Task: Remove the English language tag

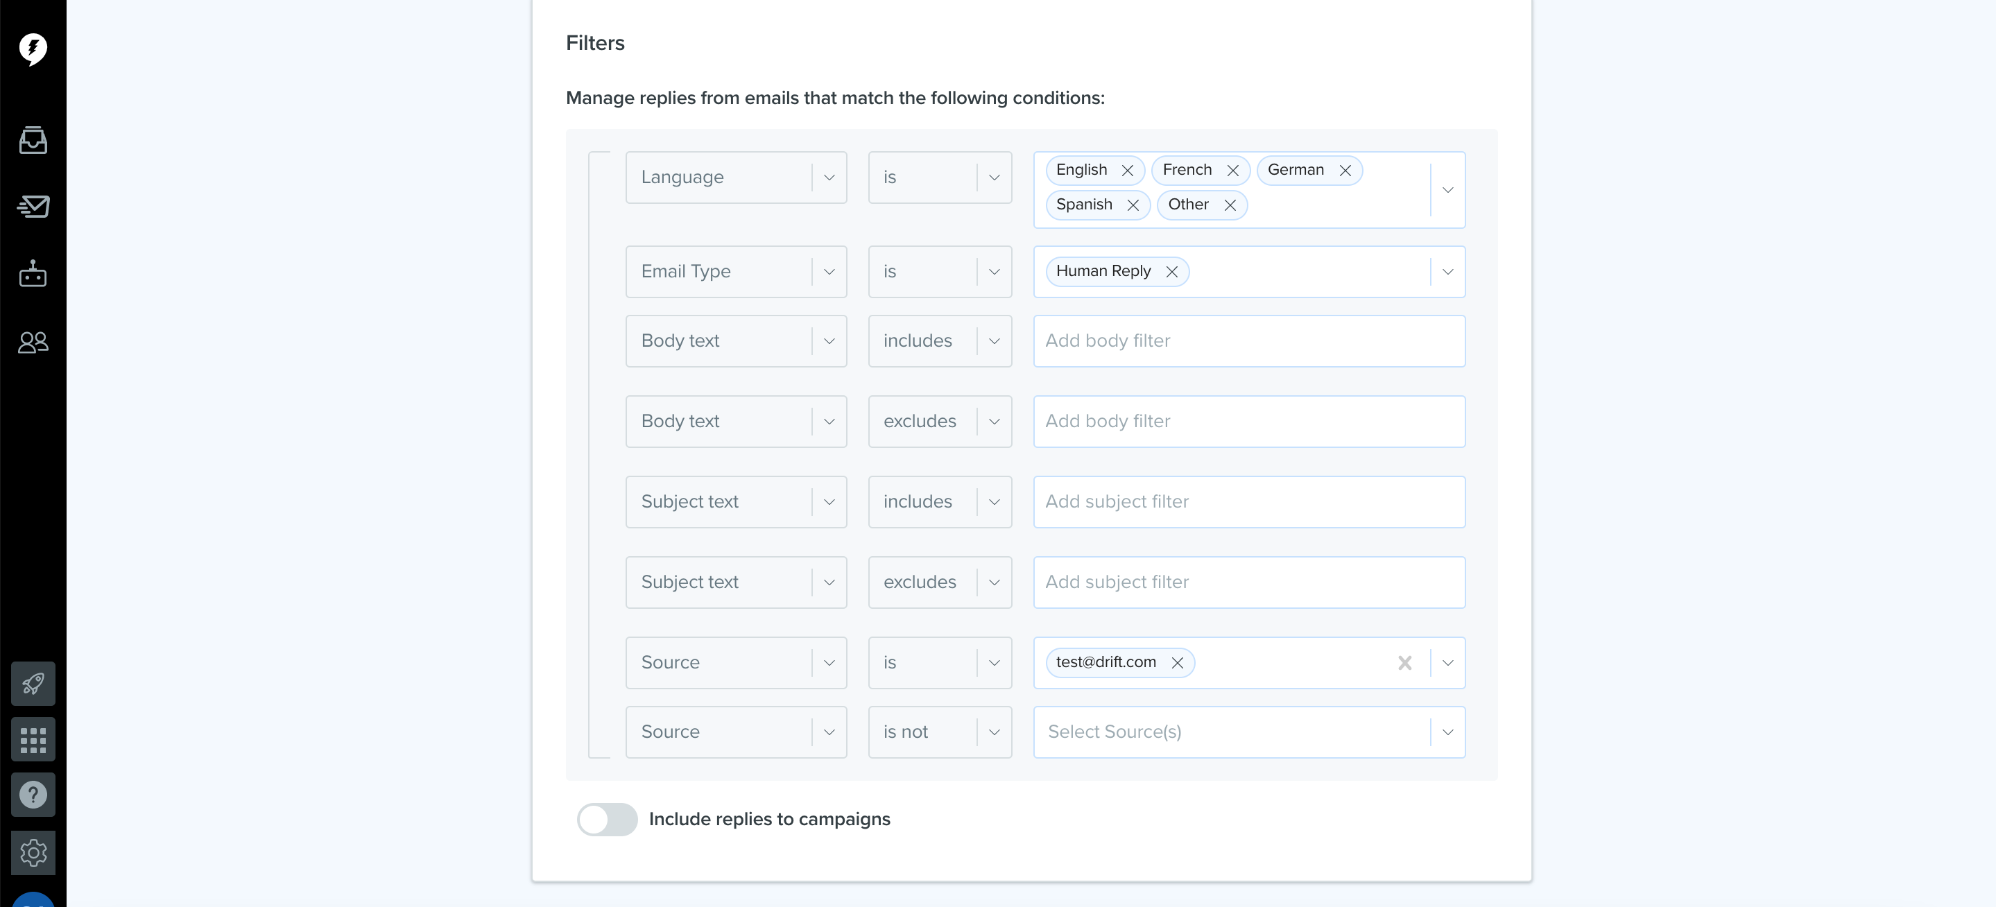Action: pyautogui.click(x=1128, y=171)
